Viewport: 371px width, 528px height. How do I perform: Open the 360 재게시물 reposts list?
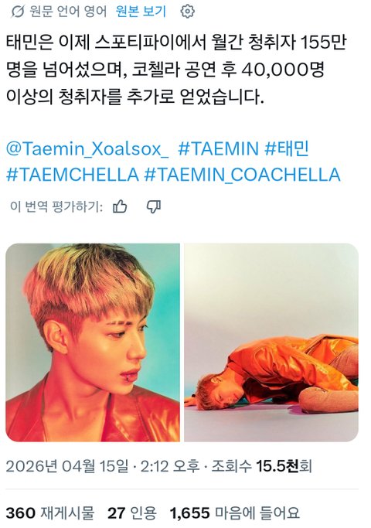(50, 513)
